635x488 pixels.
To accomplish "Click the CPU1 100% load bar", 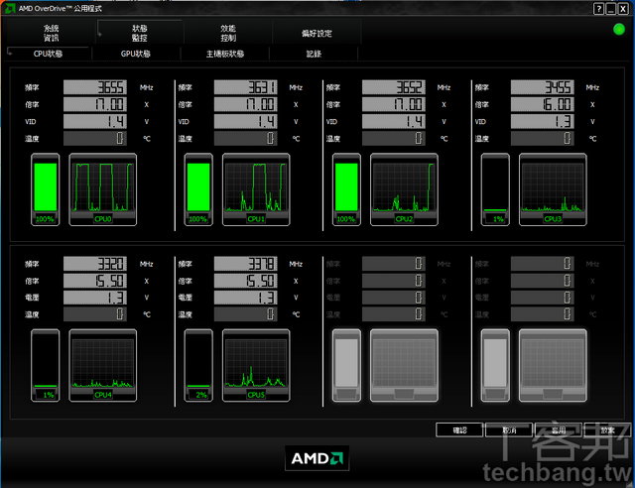I will [198, 188].
